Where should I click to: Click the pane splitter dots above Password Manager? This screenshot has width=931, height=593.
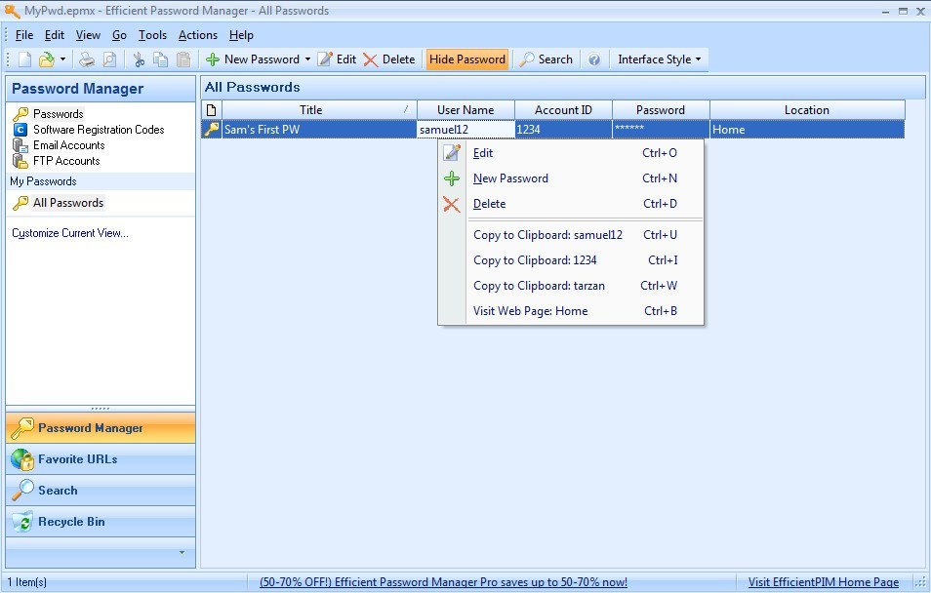(x=101, y=409)
